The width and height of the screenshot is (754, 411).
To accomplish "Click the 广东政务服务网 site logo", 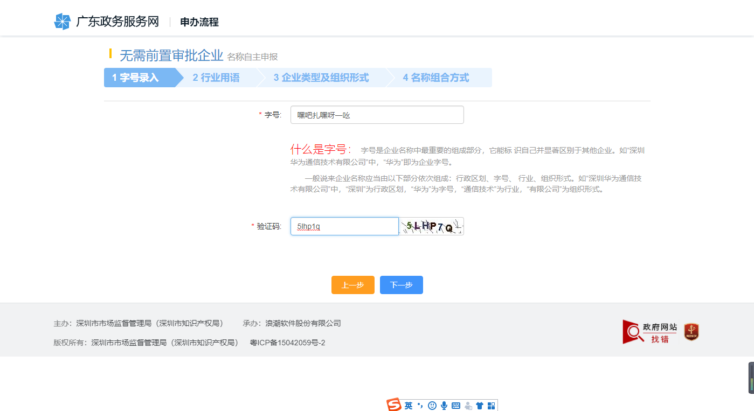I will (x=108, y=22).
